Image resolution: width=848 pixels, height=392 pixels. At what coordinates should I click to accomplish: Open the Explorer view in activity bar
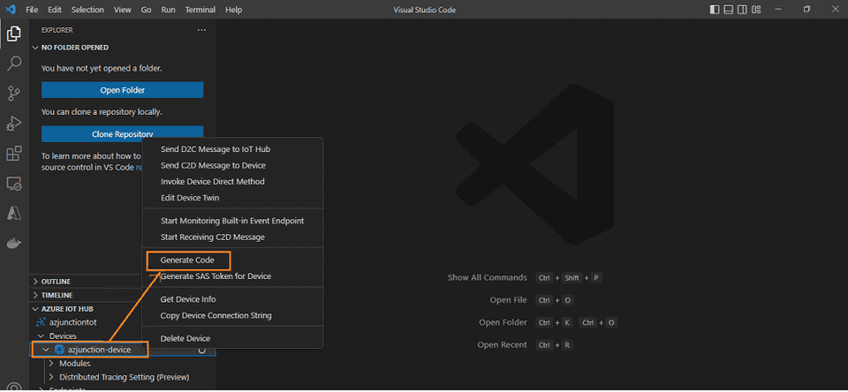click(x=14, y=34)
